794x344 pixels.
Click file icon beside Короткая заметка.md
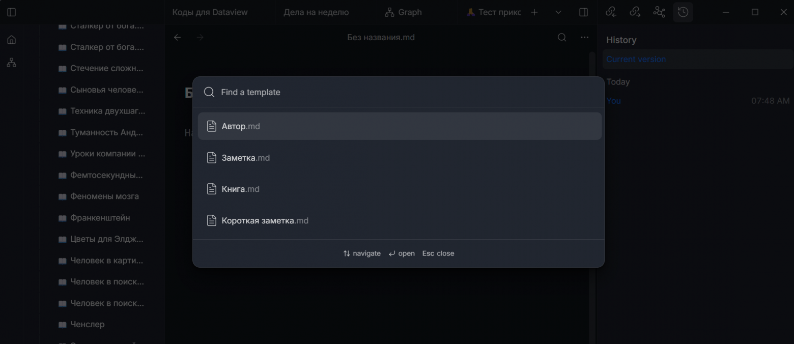tap(212, 220)
